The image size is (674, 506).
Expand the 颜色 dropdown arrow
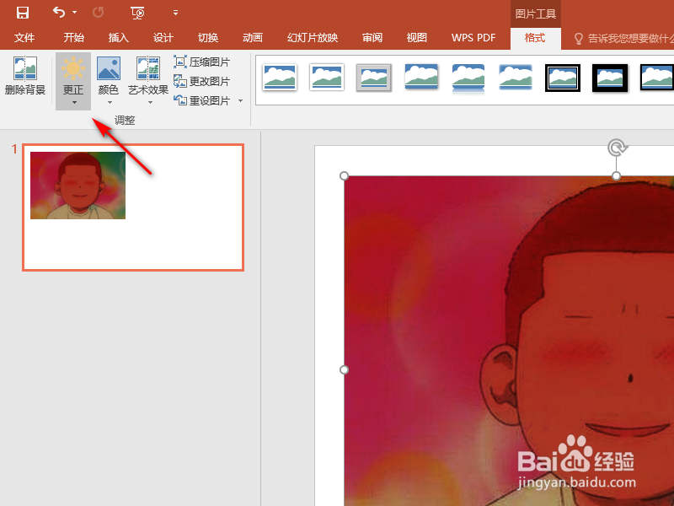pyautogui.click(x=110, y=102)
